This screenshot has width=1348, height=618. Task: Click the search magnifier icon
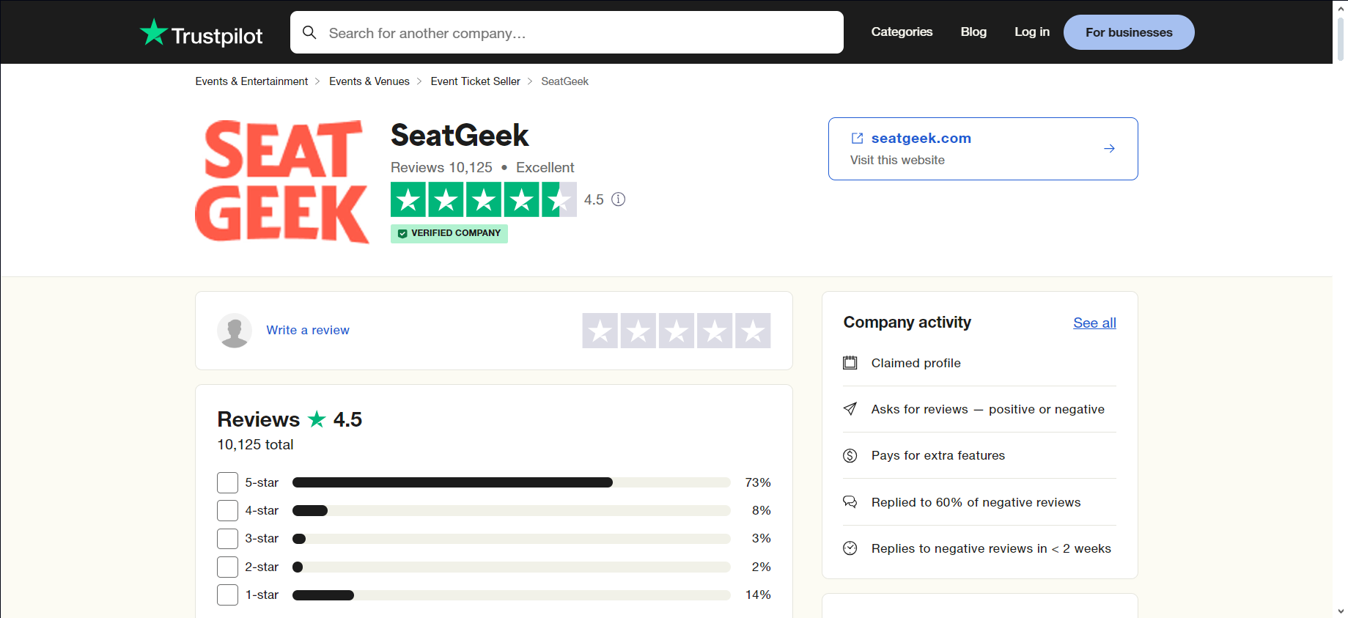309,33
